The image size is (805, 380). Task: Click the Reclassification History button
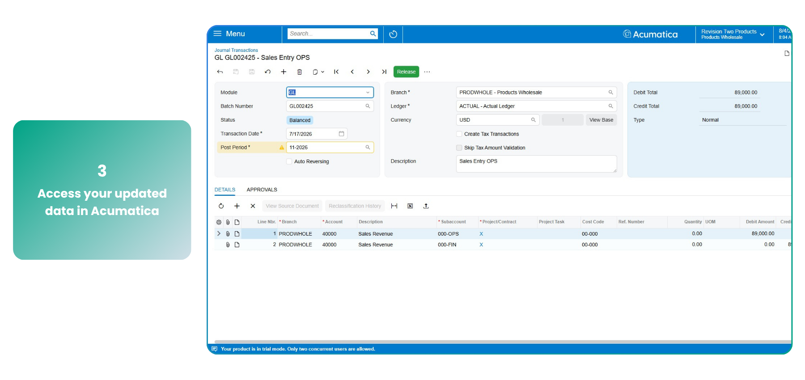point(355,206)
